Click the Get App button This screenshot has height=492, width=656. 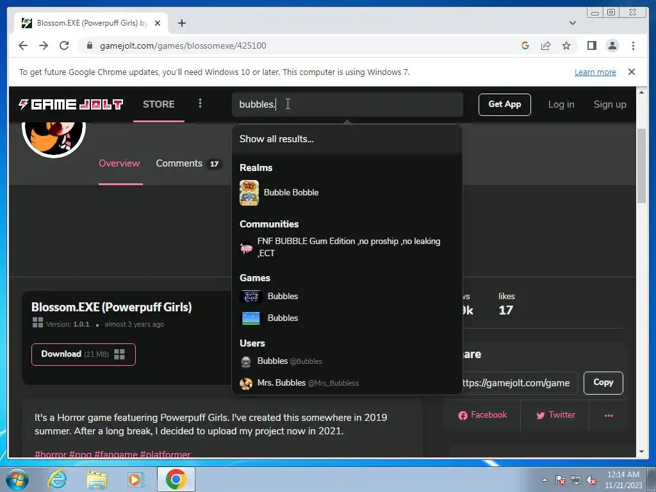[505, 104]
